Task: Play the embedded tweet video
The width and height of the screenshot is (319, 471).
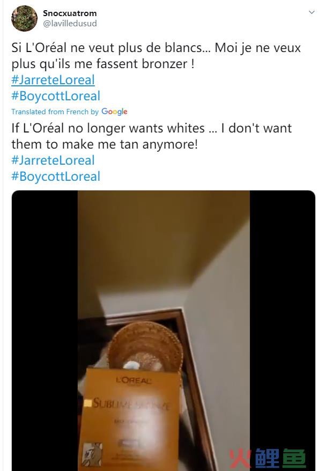Action: pyautogui.click(x=164, y=330)
